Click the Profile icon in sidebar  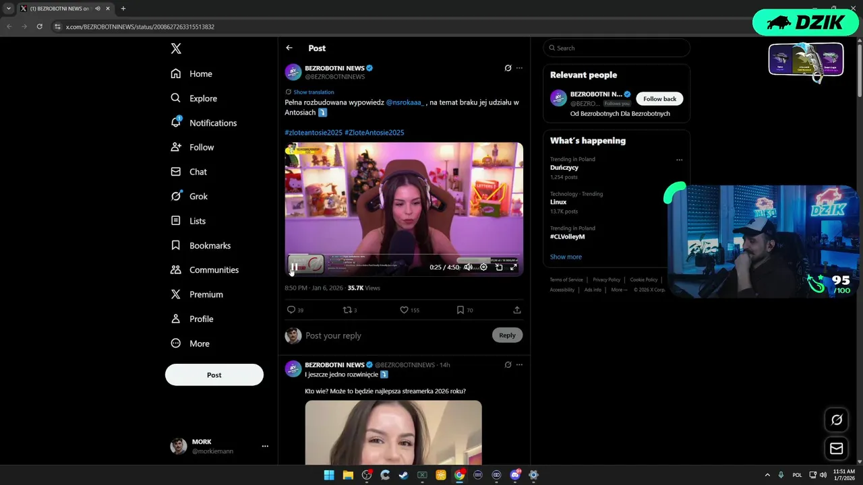pyautogui.click(x=176, y=319)
